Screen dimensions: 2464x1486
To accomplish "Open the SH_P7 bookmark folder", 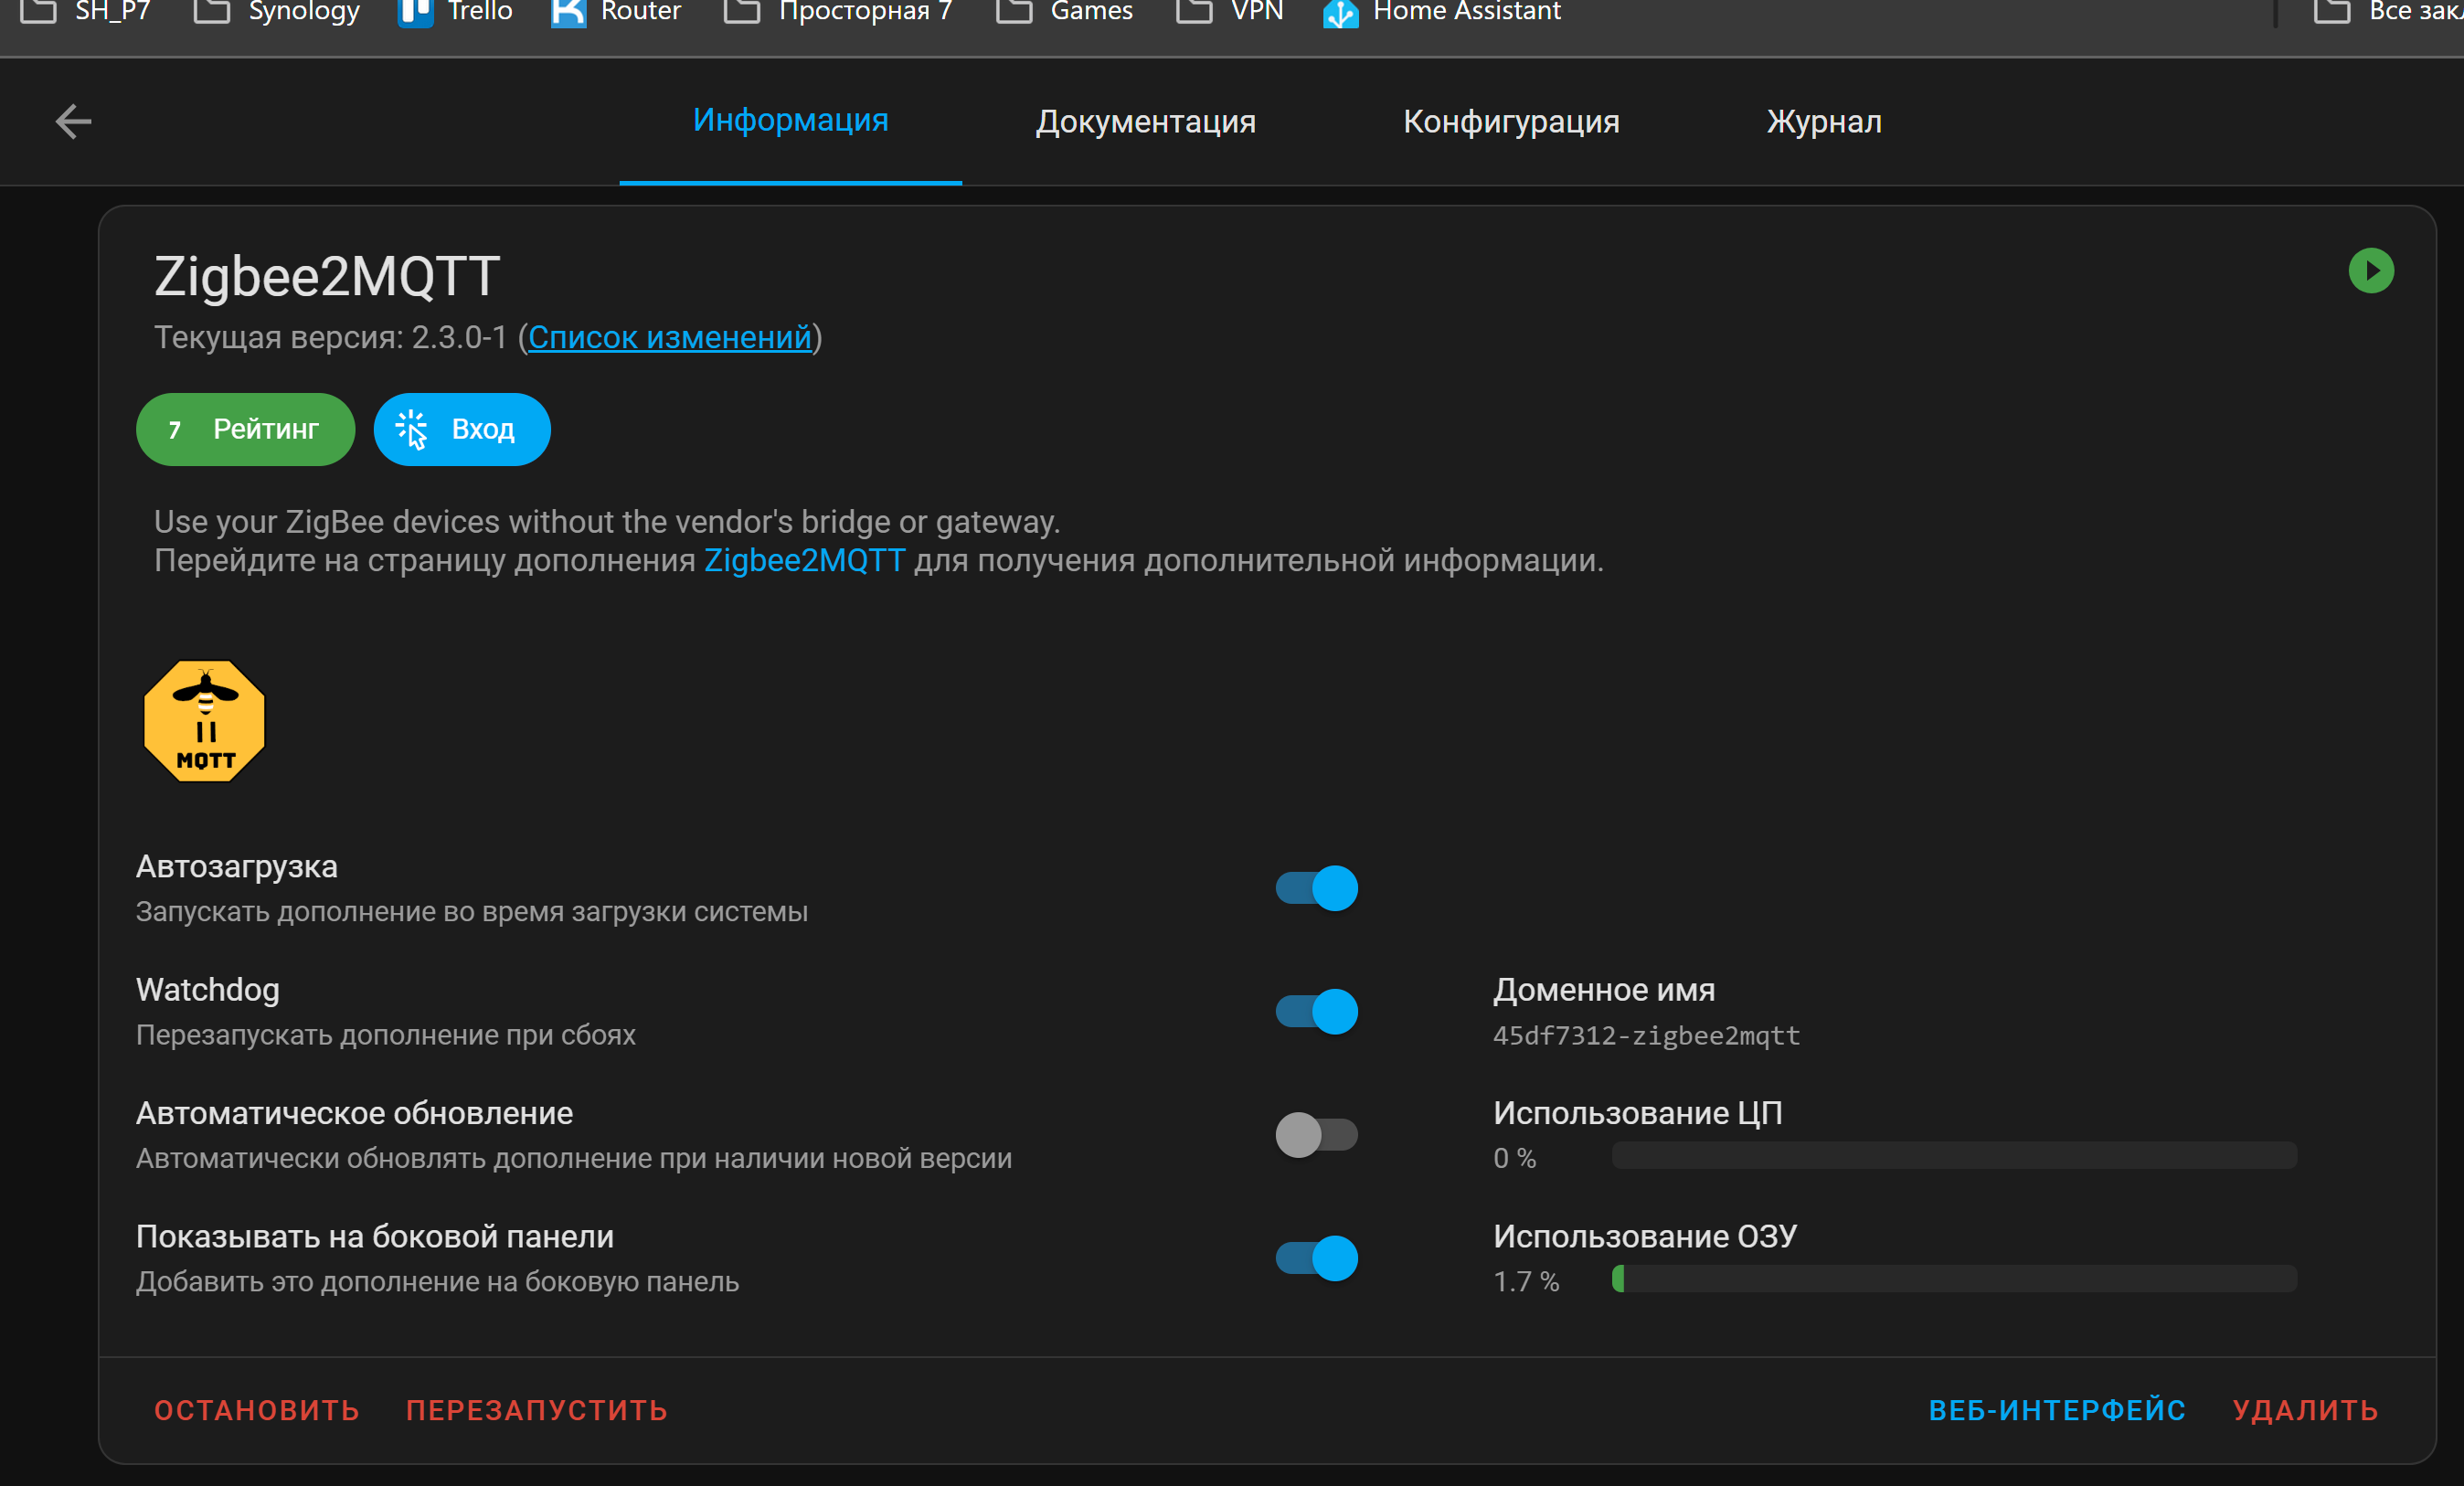I will tap(86, 12).
